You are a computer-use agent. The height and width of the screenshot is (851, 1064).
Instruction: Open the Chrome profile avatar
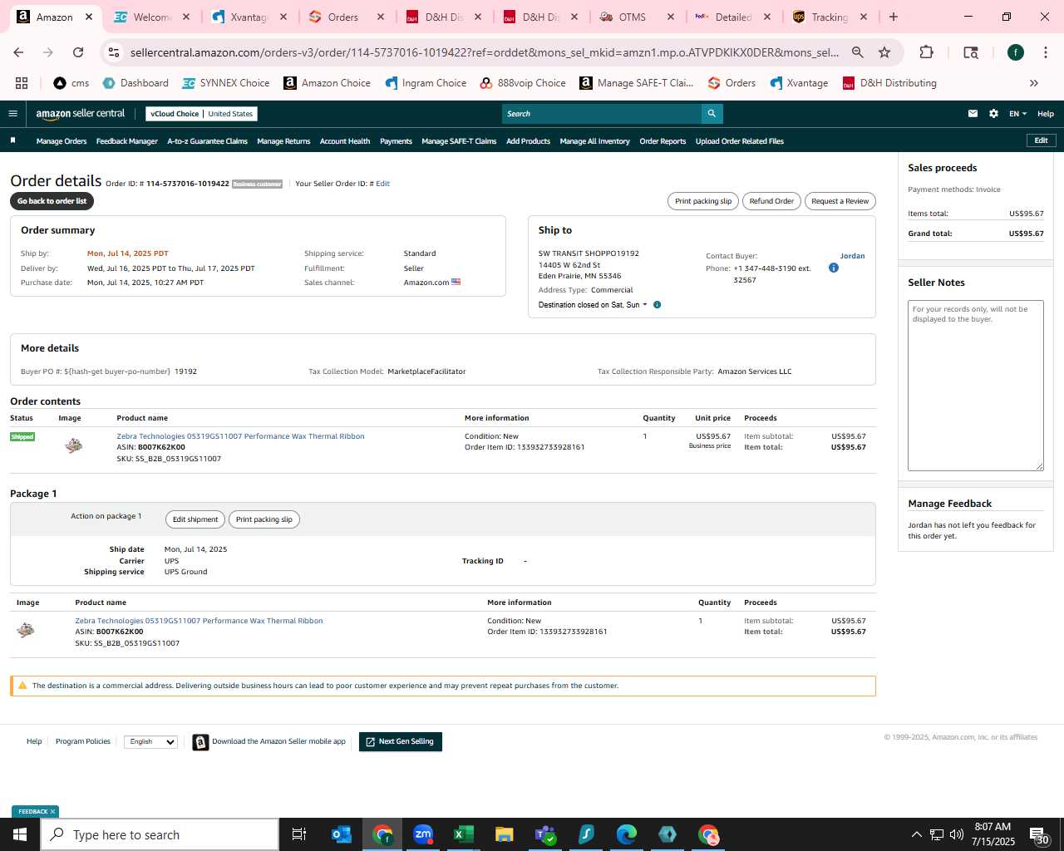pos(1016,52)
